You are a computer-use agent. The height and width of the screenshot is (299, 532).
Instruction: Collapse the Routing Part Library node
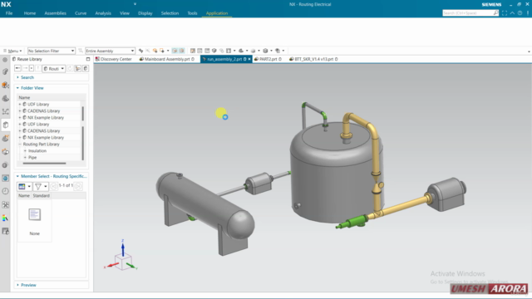tap(20, 144)
